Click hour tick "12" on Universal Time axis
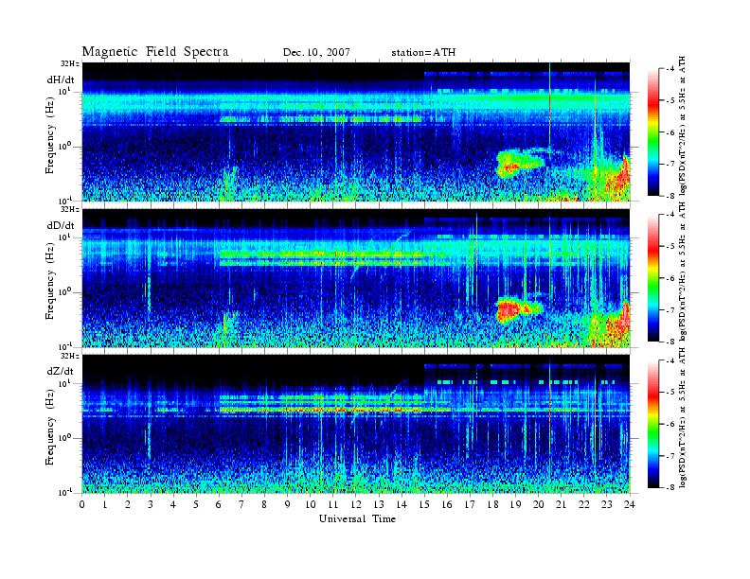750x579 pixels. 356,504
